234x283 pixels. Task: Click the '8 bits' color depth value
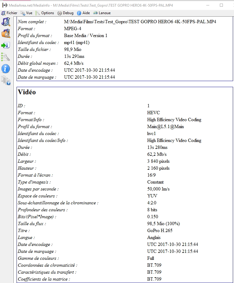[x=152, y=210]
